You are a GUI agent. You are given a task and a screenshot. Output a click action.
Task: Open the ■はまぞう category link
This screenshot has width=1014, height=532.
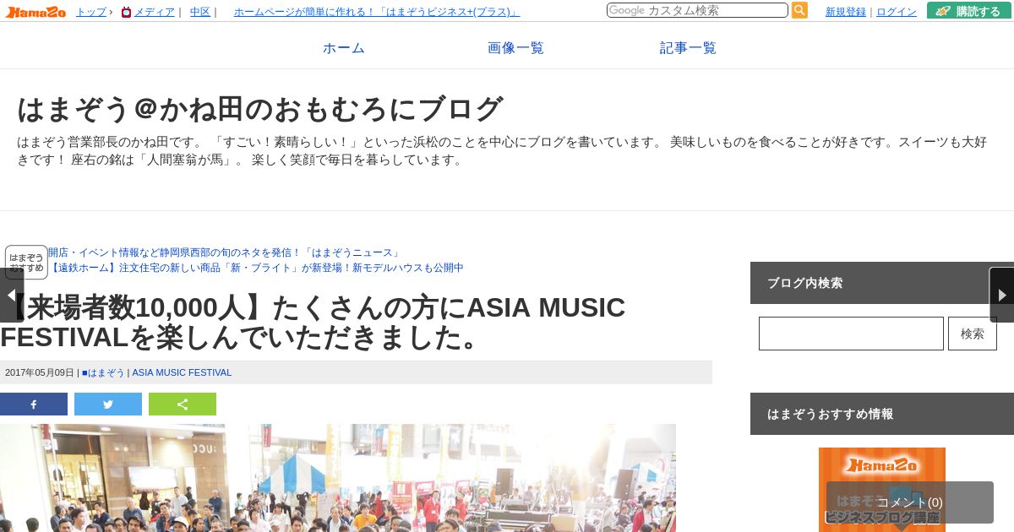point(103,372)
